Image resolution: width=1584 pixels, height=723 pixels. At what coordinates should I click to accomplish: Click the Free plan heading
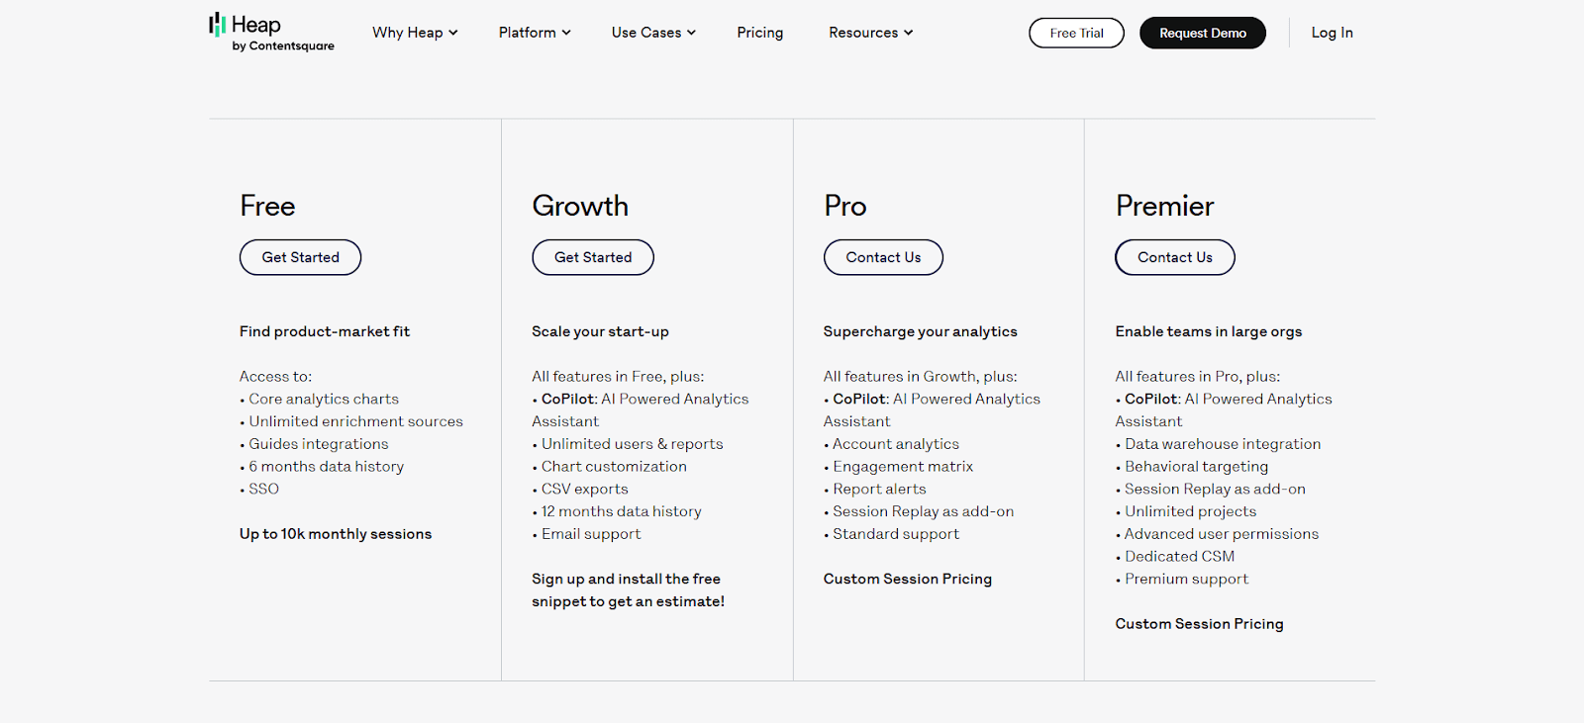coord(267,206)
